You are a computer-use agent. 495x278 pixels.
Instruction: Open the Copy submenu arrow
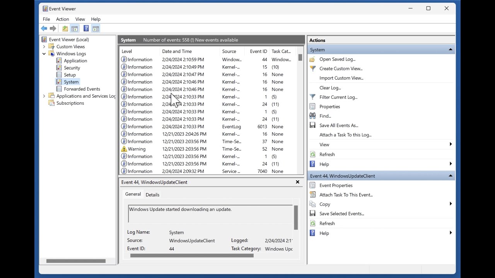pyautogui.click(x=451, y=204)
